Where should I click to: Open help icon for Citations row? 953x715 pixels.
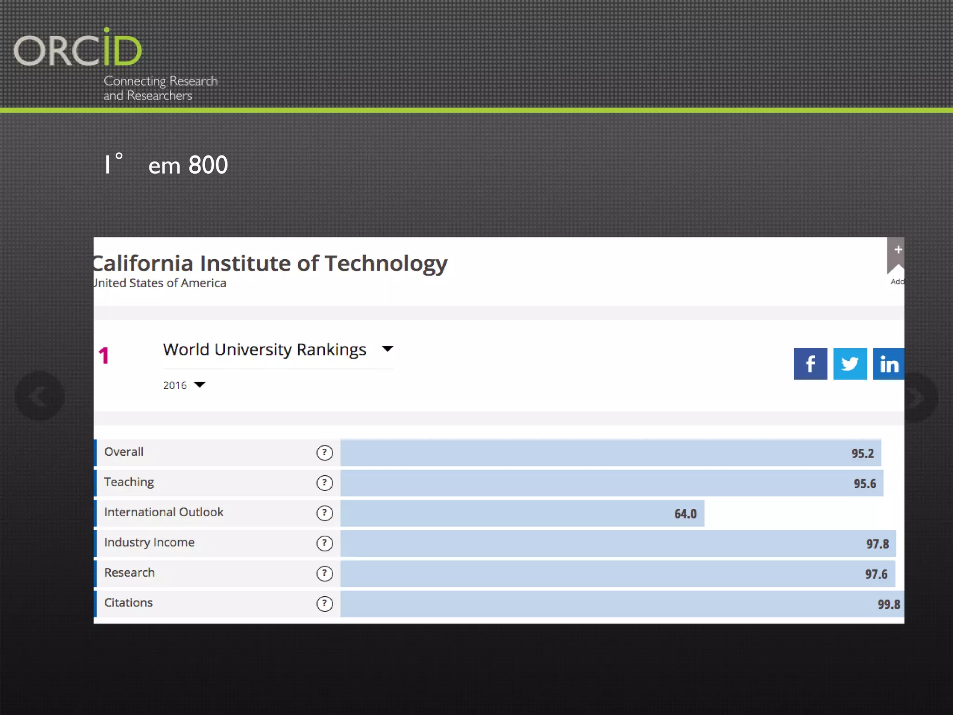325,604
